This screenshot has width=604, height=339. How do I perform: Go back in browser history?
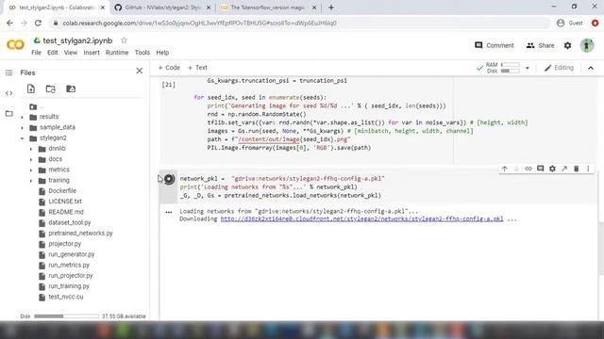tap(9, 23)
